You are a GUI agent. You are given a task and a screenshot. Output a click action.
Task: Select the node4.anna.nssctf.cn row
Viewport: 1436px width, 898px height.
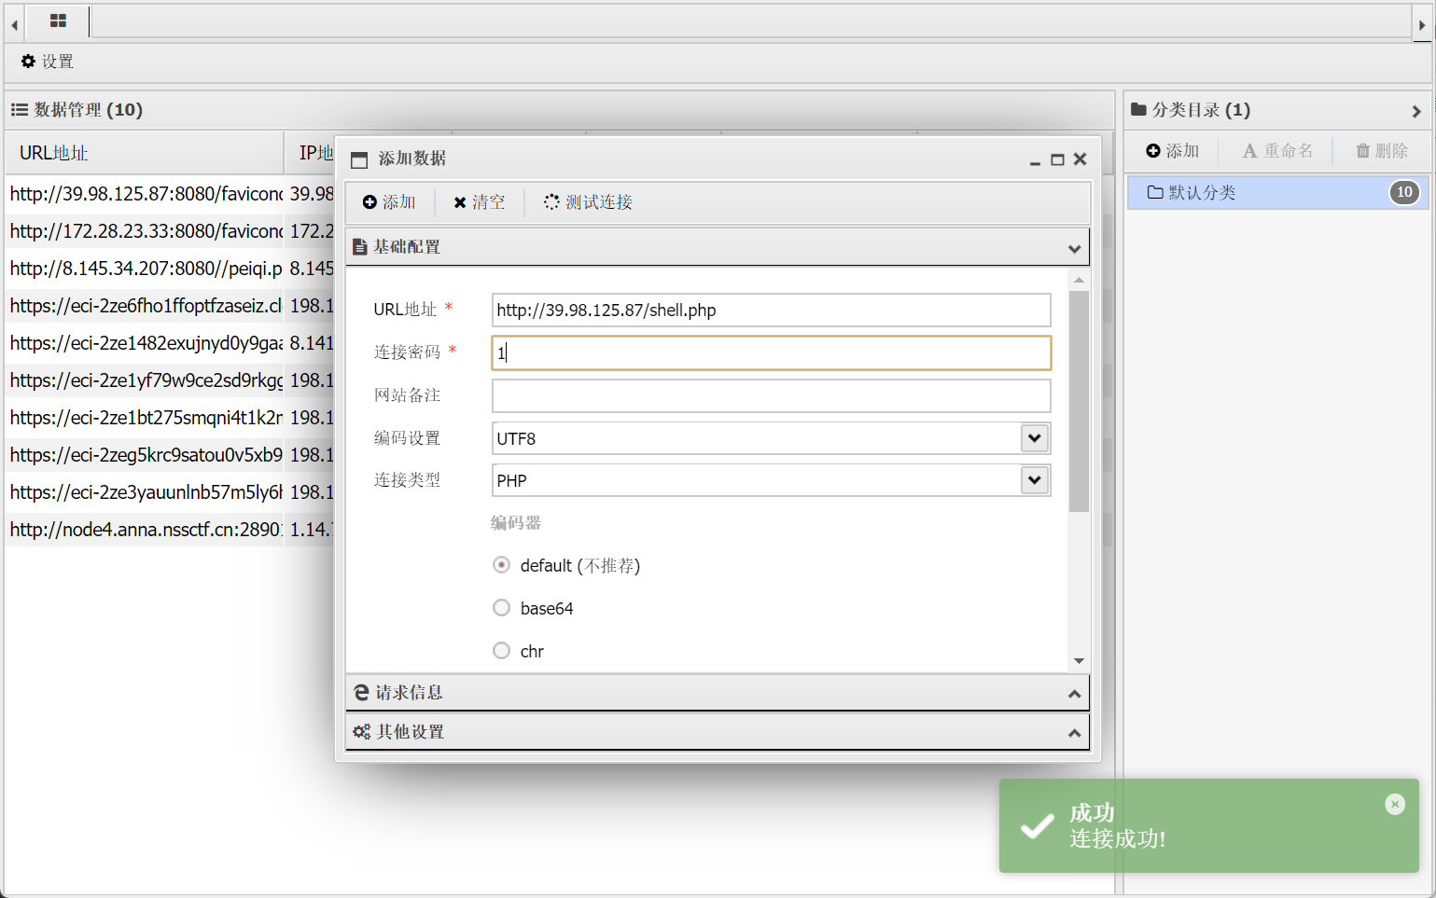click(145, 530)
